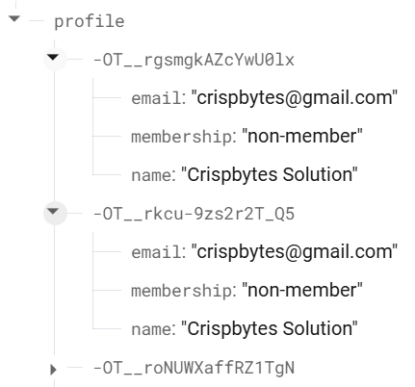This screenshot has width=415, height=387.
Task: Edit name value under -OT__rgsmgkAZcYwU0lx
Action: (x=270, y=174)
